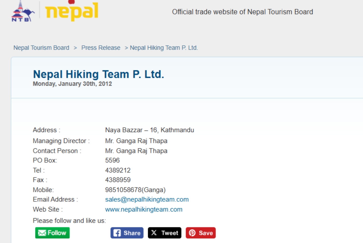Click the Contact Person label
The height and width of the screenshot is (243, 363).
point(57,151)
